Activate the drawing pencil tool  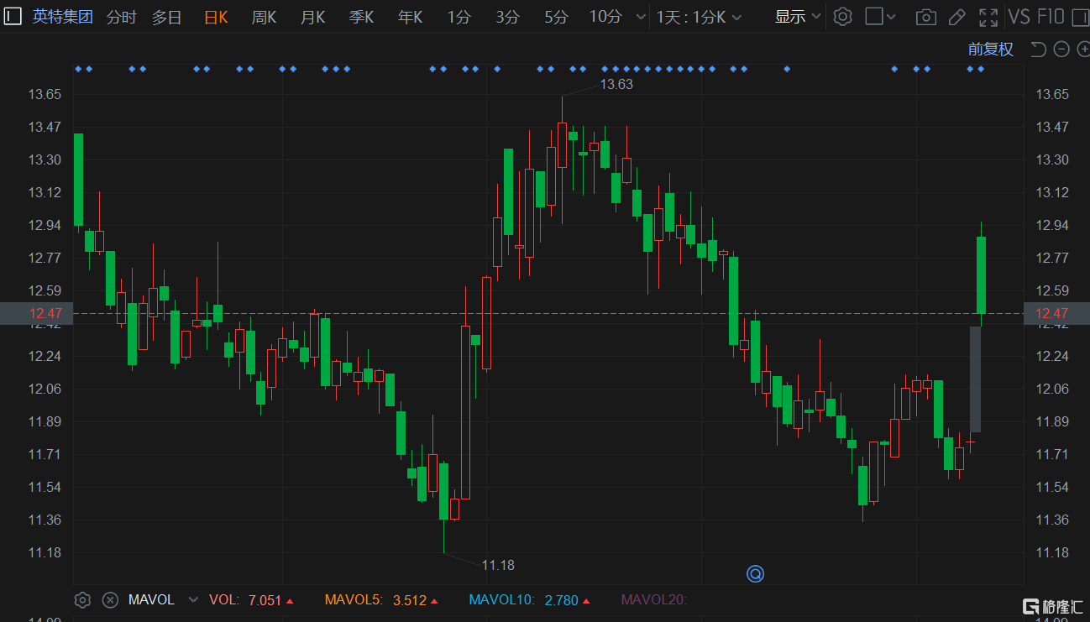pos(956,17)
